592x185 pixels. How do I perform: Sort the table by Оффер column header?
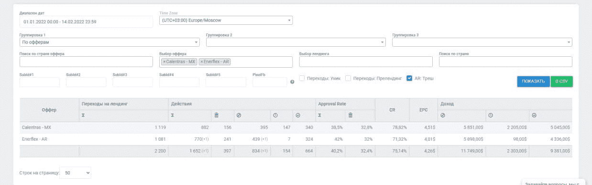pos(49,110)
